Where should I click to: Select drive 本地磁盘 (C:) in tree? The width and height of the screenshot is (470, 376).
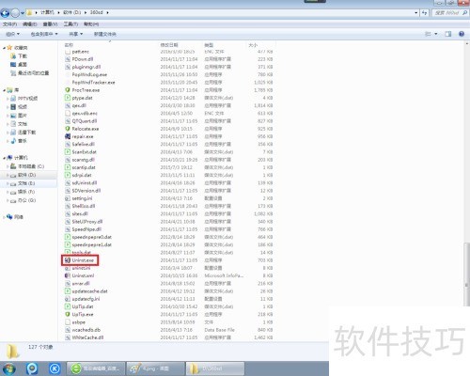[x=27, y=166]
